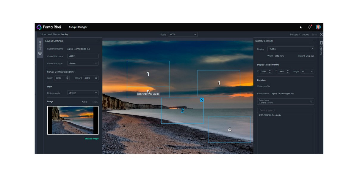Select the Prueba display dropdown
Image resolution: width=357 pixels, height=178 pixels.
pos(290,49)
